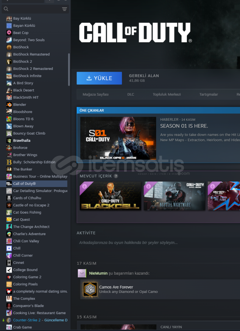
Task: Open the BLACKCELL DLC thumbnail
Action: click(x=110, y=196)
